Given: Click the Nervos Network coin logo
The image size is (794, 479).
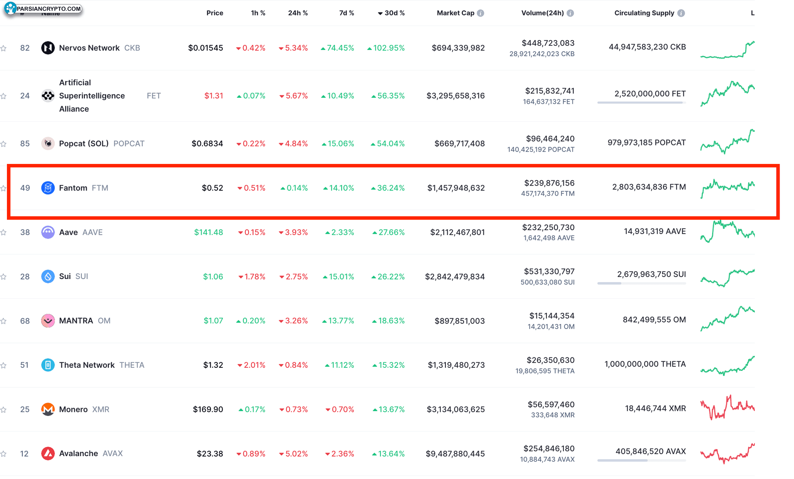Looking at the screenshot, I should 48,48.
